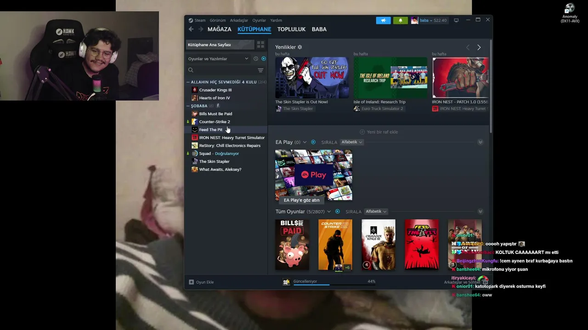Open the BABA profile tab

pyautogui.click(x=319, y=29)
